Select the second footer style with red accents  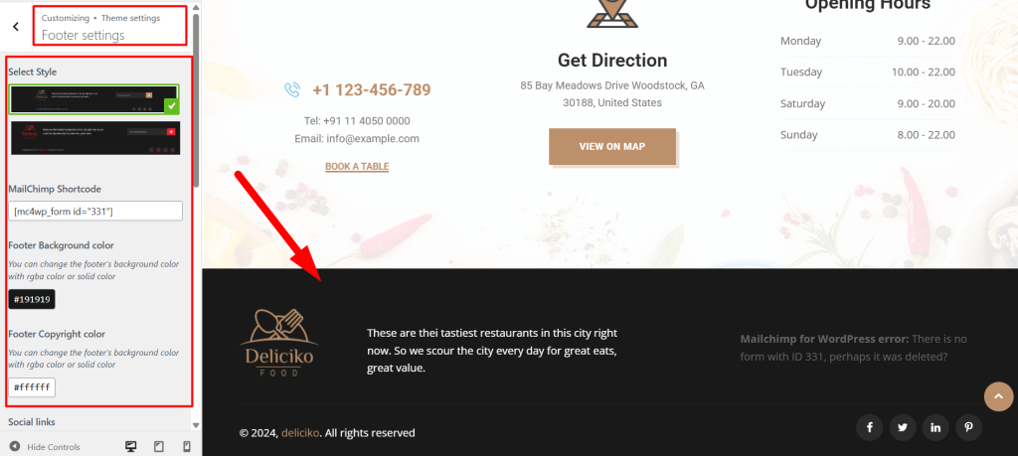[x=94, y=137]
